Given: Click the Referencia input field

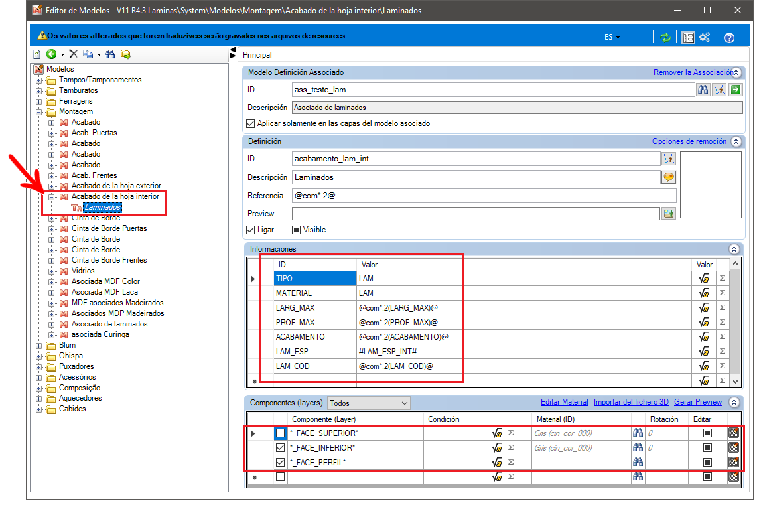Looking at the screenshot, I should (x=484, y=196).
